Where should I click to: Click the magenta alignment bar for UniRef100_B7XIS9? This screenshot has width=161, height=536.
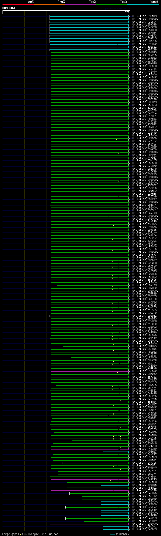tap(90, 491)
